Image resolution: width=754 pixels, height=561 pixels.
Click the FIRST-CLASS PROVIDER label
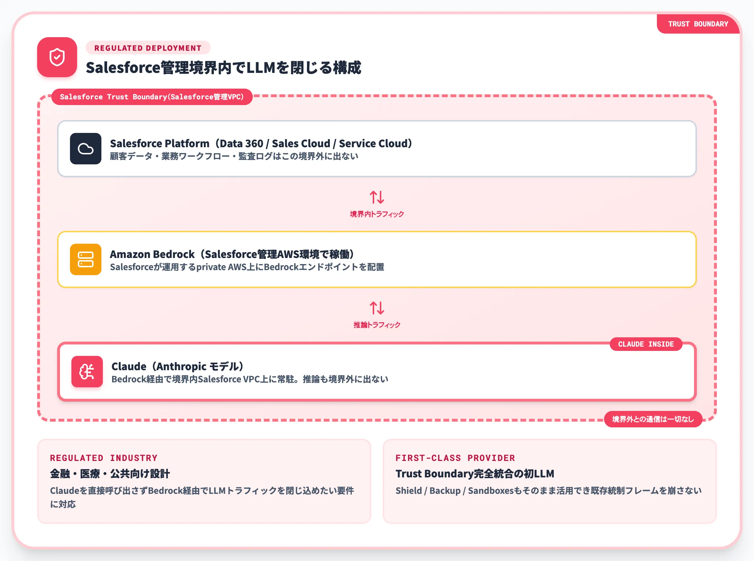455,458
